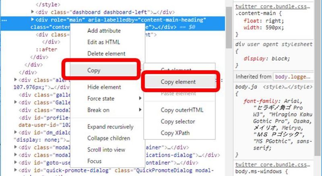Open twitter_core.bundle.css link above .content-main
Screen dimensions: 322x176
pos(273,6)
